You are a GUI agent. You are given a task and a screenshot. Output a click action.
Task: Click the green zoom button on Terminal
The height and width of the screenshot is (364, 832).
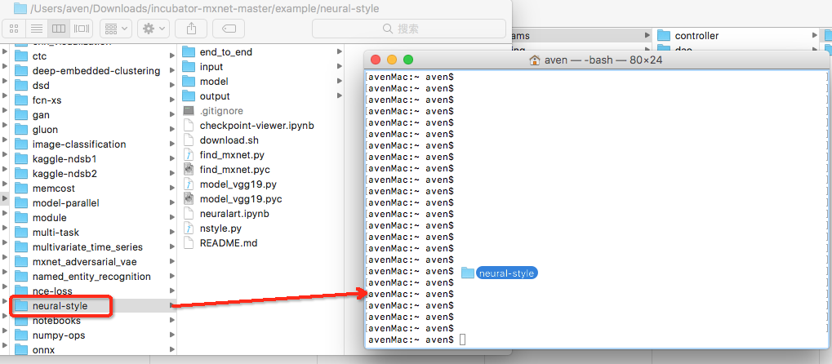[x=408, y=60]
